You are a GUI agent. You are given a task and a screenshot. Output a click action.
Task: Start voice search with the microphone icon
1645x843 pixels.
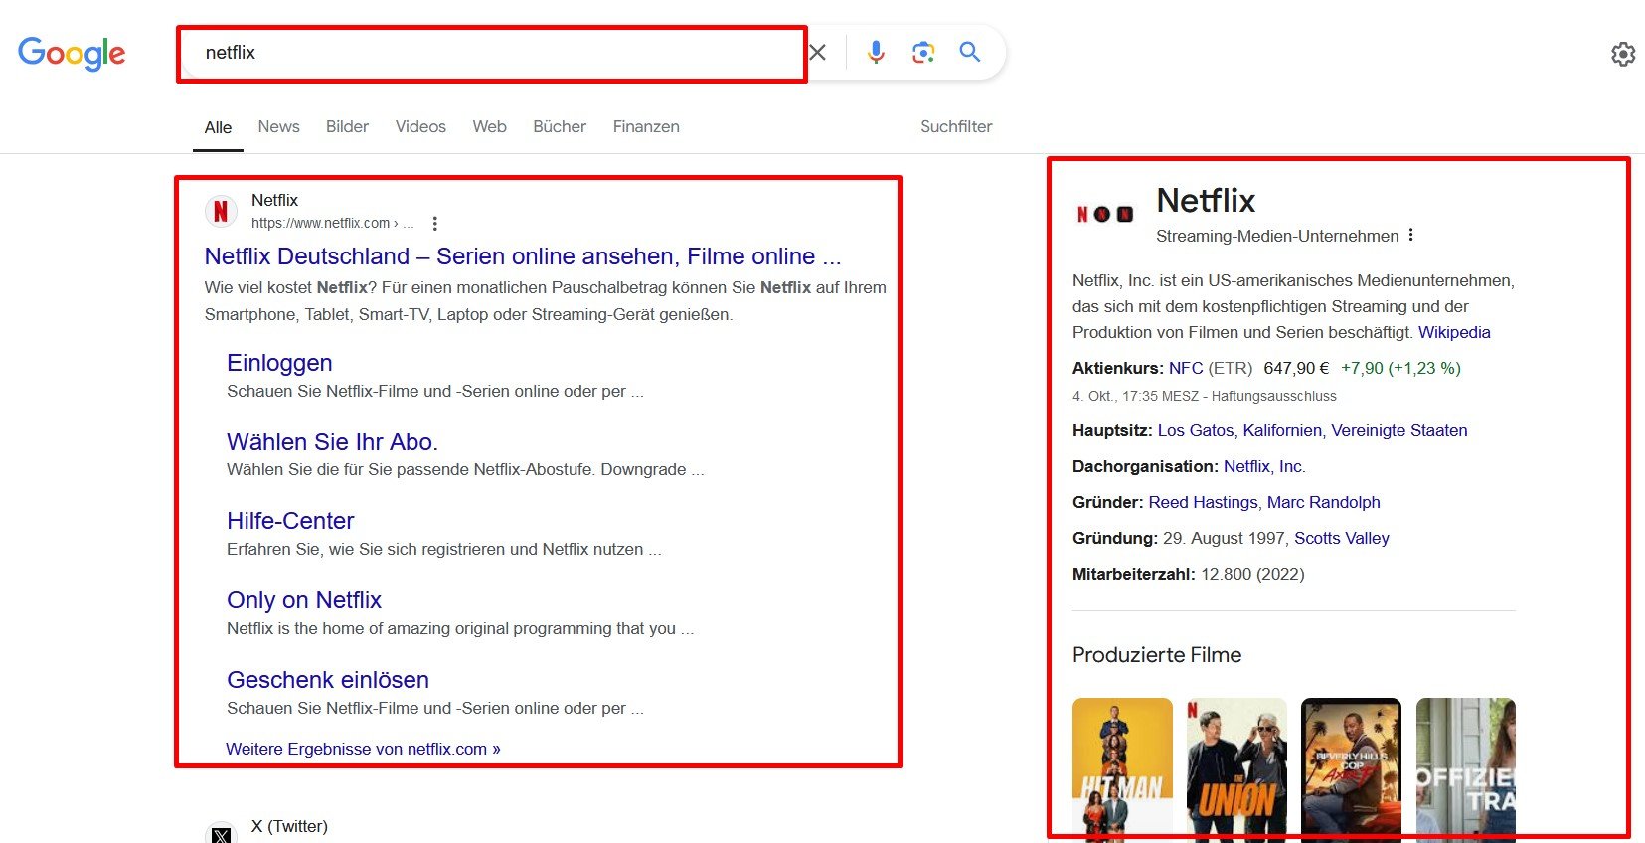point(876,52)
